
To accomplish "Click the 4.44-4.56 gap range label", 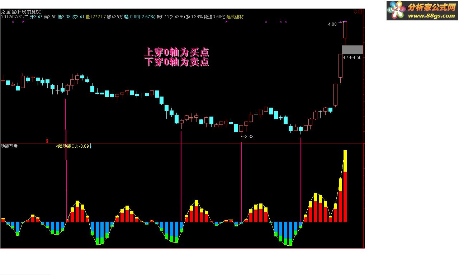I will (x=352, y=57).
